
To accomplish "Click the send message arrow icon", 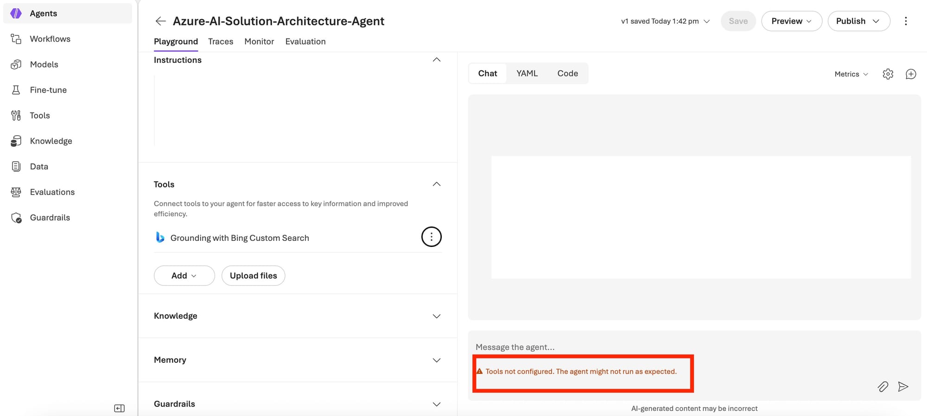I will tap(903, 387).
